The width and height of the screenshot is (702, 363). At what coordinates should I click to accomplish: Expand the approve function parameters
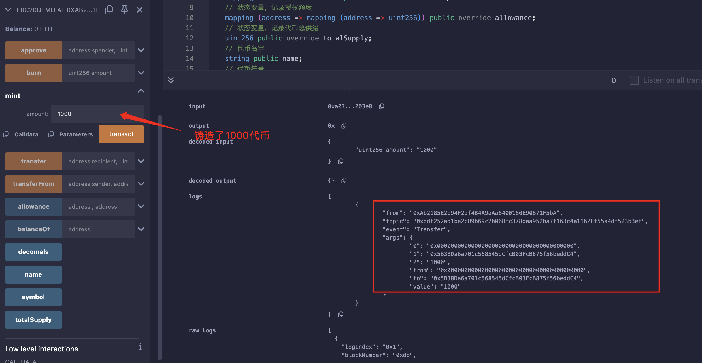(141, 50)
